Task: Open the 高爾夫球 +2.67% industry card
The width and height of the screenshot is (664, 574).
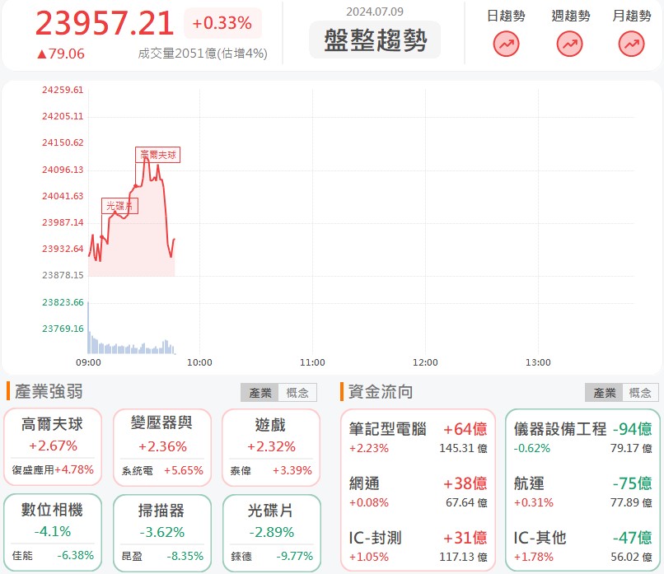Action: pos(53,446)
